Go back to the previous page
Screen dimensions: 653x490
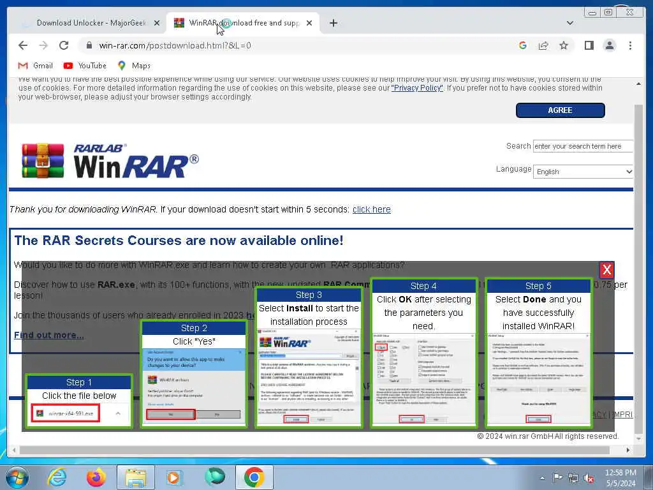pos(23,45)
